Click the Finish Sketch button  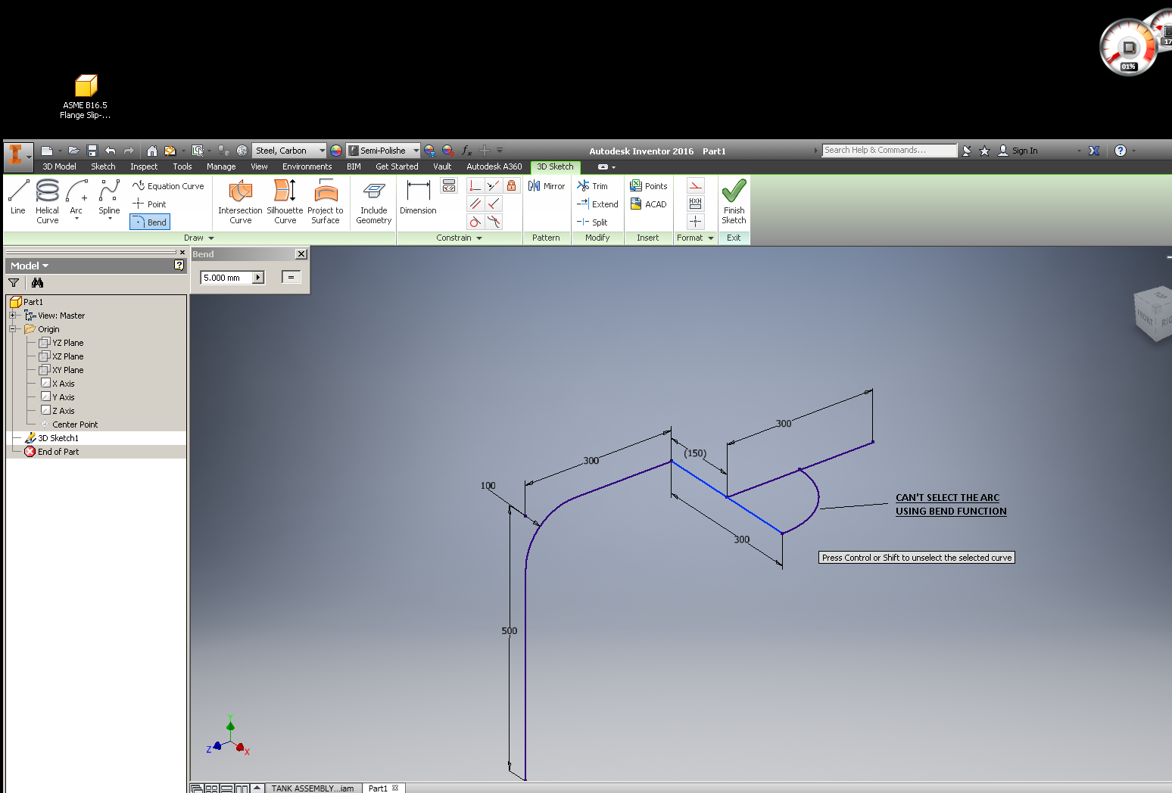[733, 201]
